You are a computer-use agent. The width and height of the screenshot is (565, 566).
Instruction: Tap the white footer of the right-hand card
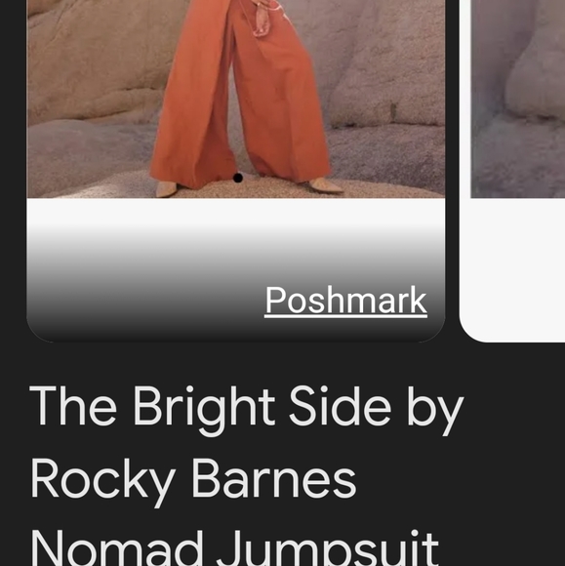512,269
